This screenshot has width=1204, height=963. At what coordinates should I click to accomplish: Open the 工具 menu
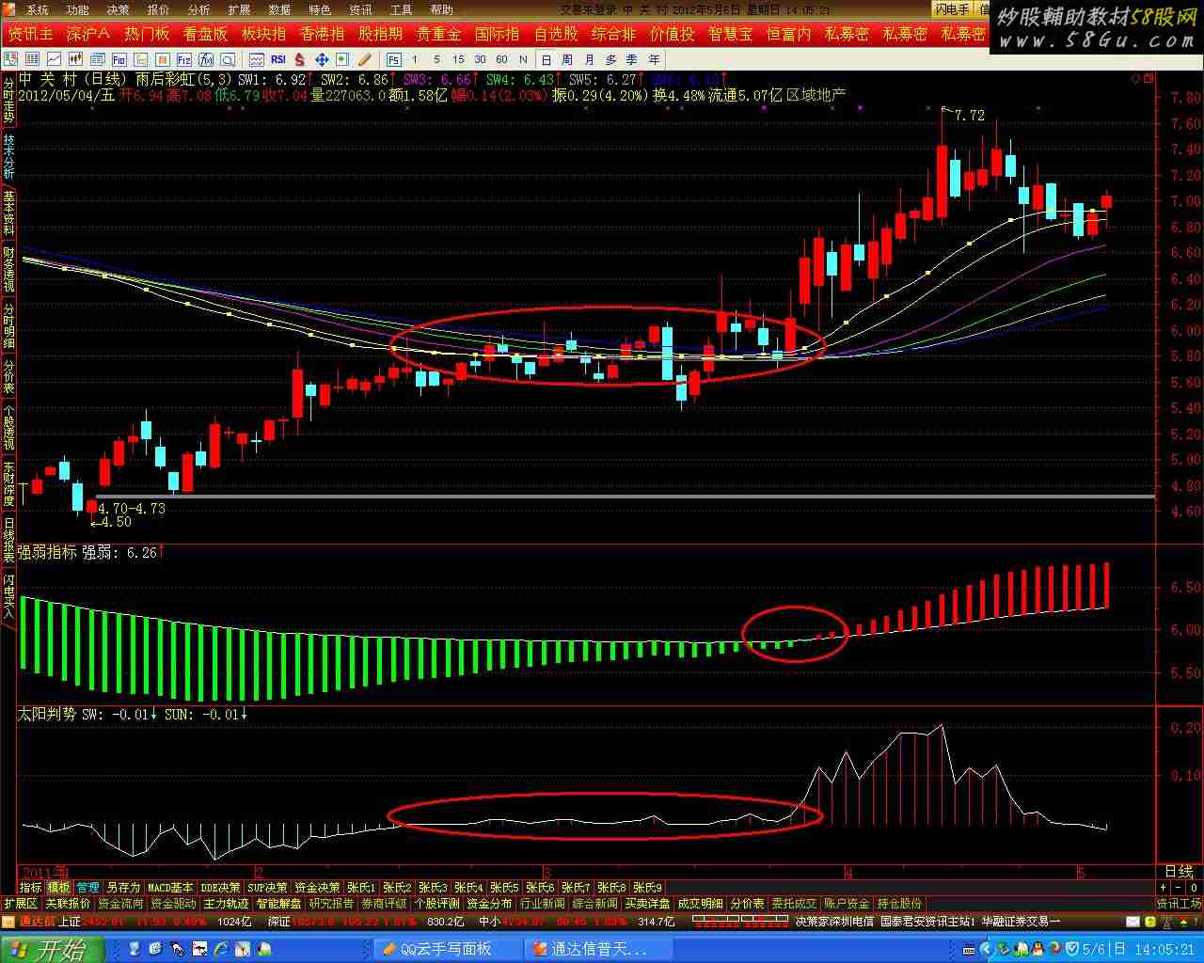[x=401, y=9]
